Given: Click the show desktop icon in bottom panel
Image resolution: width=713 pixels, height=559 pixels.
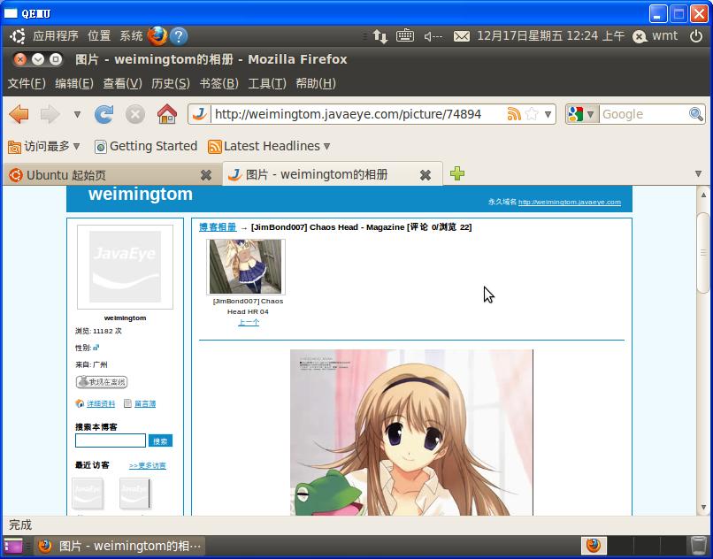Looking at the screenshot, I should point(13,546).
